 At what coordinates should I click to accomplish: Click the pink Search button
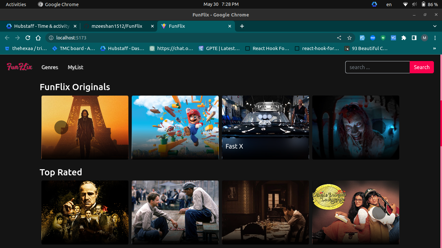[422, 67]
